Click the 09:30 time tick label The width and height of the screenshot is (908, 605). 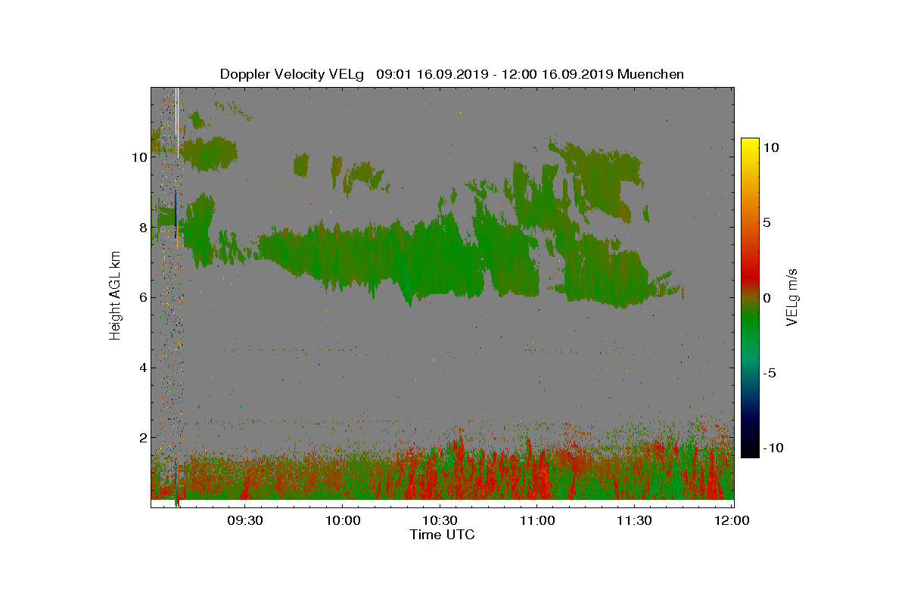pos(244,521)
